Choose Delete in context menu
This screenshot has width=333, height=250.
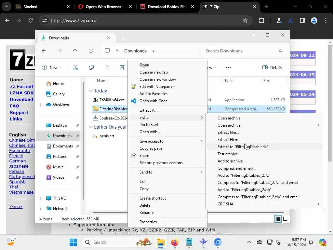[x=167, y=205]
